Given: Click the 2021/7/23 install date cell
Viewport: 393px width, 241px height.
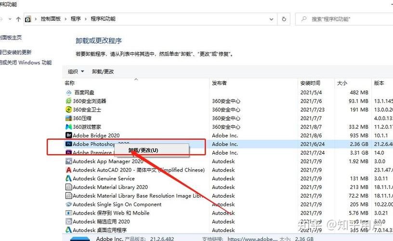Looking at the screenshot, I should [313, 109].
